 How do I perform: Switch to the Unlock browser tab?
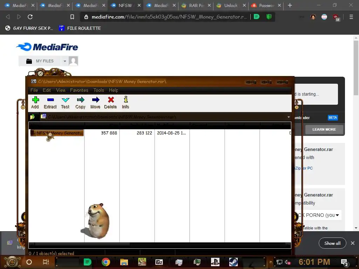231,5
